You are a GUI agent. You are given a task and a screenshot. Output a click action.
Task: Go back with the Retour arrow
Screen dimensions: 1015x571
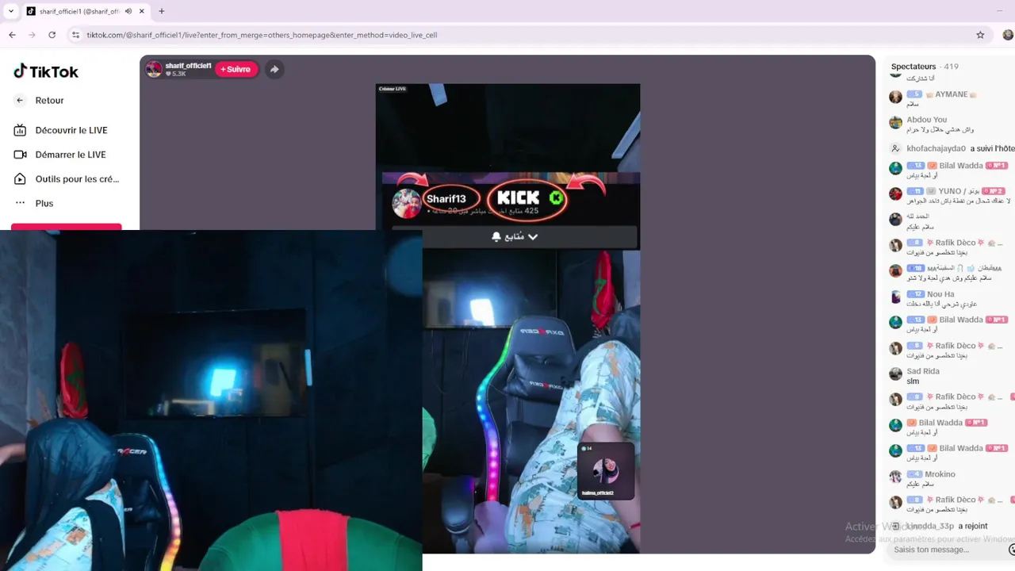coord(20,101)
